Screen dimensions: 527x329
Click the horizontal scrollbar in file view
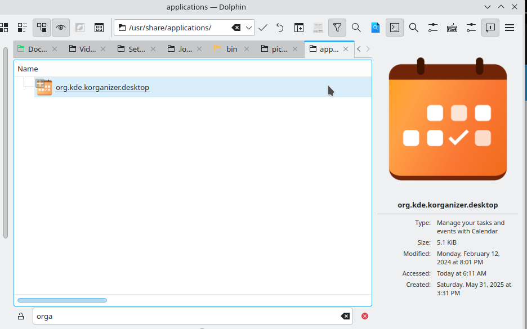pyautogui.click(x=62, y=300)
